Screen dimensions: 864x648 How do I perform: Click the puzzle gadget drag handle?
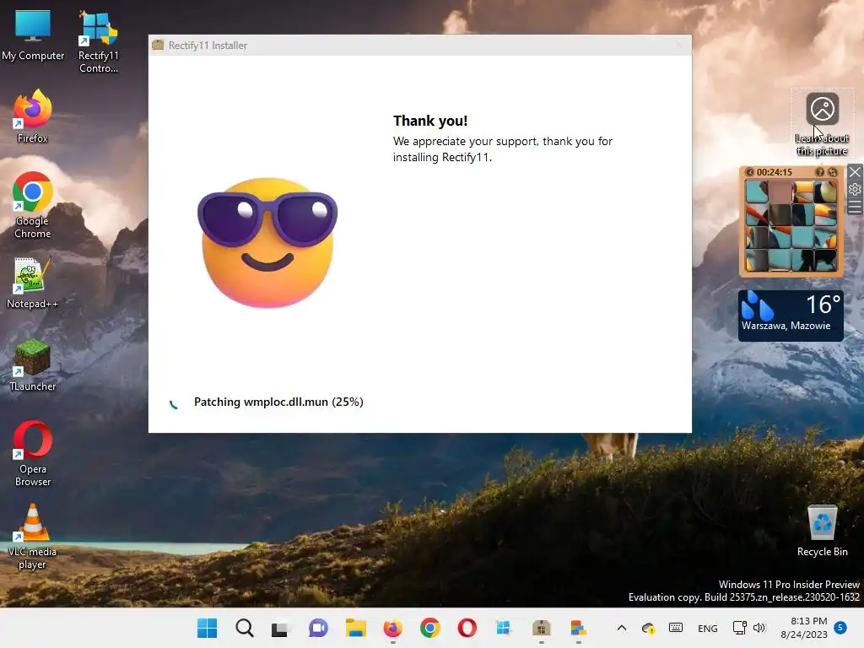pos(855,207)
